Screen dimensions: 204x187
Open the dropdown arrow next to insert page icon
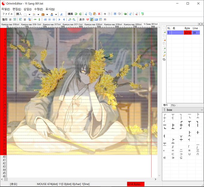(x=29, y=14)
